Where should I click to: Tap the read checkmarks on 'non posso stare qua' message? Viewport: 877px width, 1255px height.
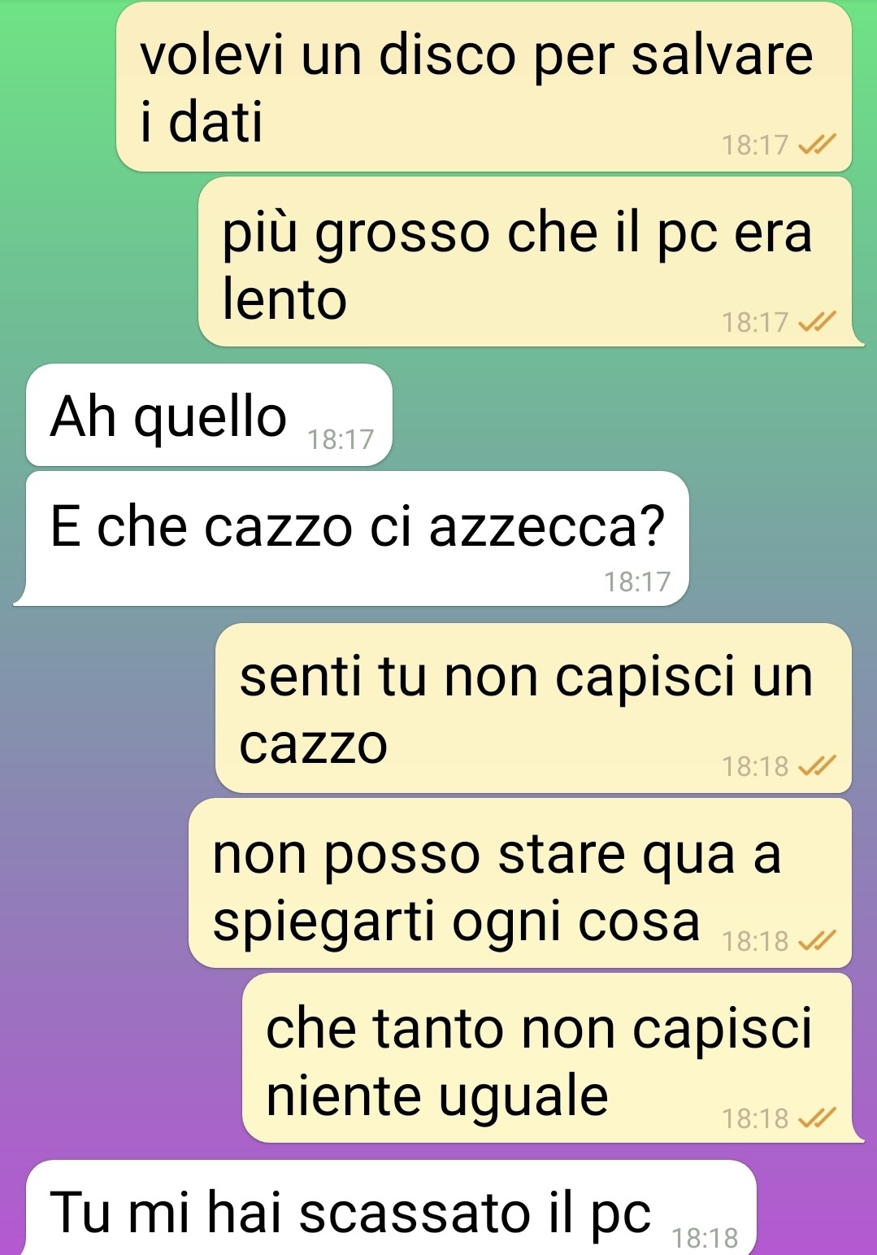pos(817,941)
